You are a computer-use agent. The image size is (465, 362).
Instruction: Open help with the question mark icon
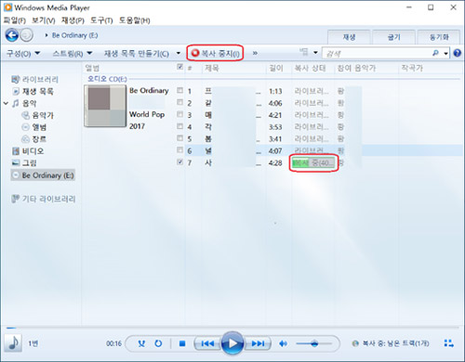click(457, 53)
